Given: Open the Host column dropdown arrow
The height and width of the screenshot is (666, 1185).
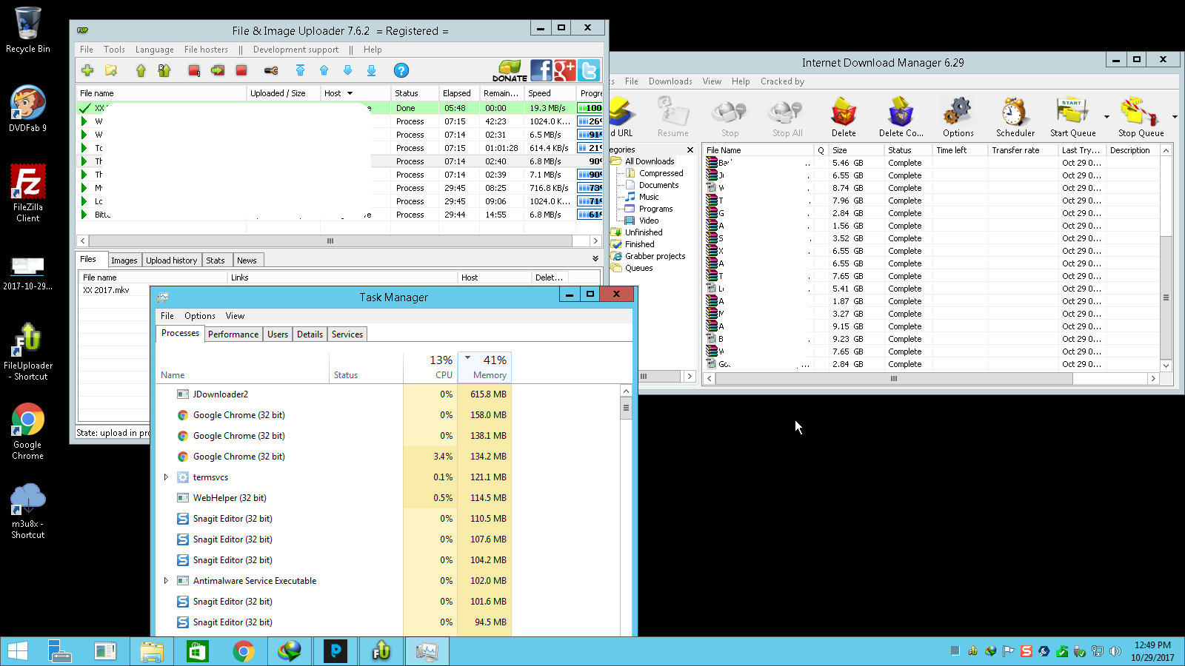Looking at the screenshot, I should pyautogui.click(x=350, y=93).
